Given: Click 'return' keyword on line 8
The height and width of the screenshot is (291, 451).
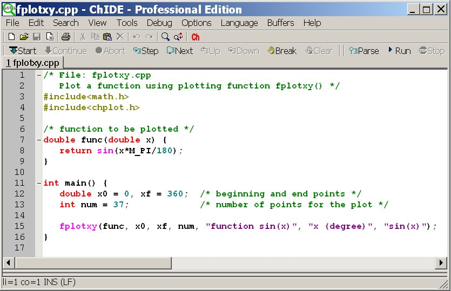Looking at the screenshot, I should tap(76, 151).
